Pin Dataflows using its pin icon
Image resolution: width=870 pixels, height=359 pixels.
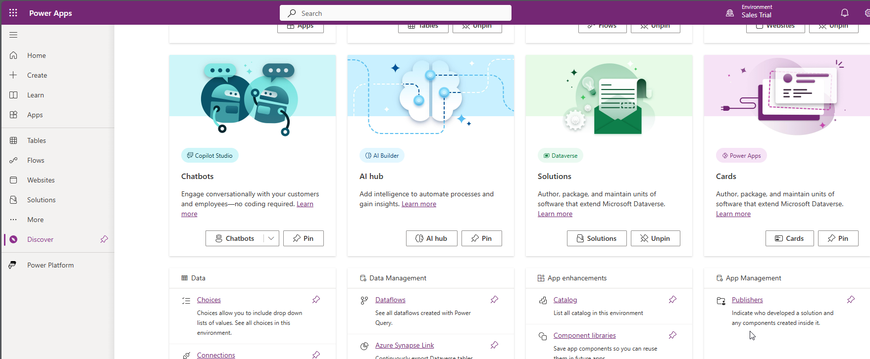point(494,300)
